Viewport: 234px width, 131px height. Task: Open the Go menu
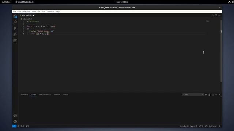point(39,11)
